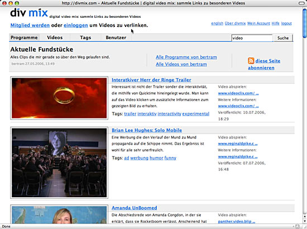
Task: Click the scrollbar down arrow
Action: pyautogui.click(x=305, y=221)
